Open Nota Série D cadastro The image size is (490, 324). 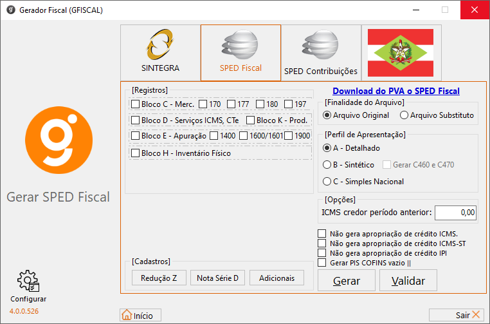pyautogui.click(x=218, y=278)
